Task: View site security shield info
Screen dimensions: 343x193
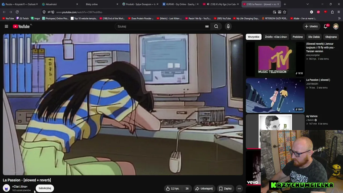Action: [x=44, y=12]
